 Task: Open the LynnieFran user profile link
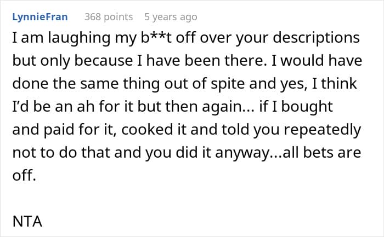point(39,17)
